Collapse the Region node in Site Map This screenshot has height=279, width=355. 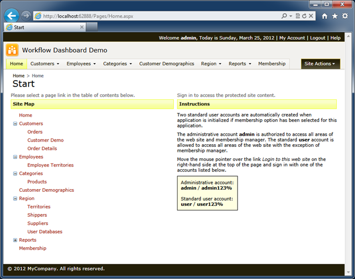click(15, 199)
